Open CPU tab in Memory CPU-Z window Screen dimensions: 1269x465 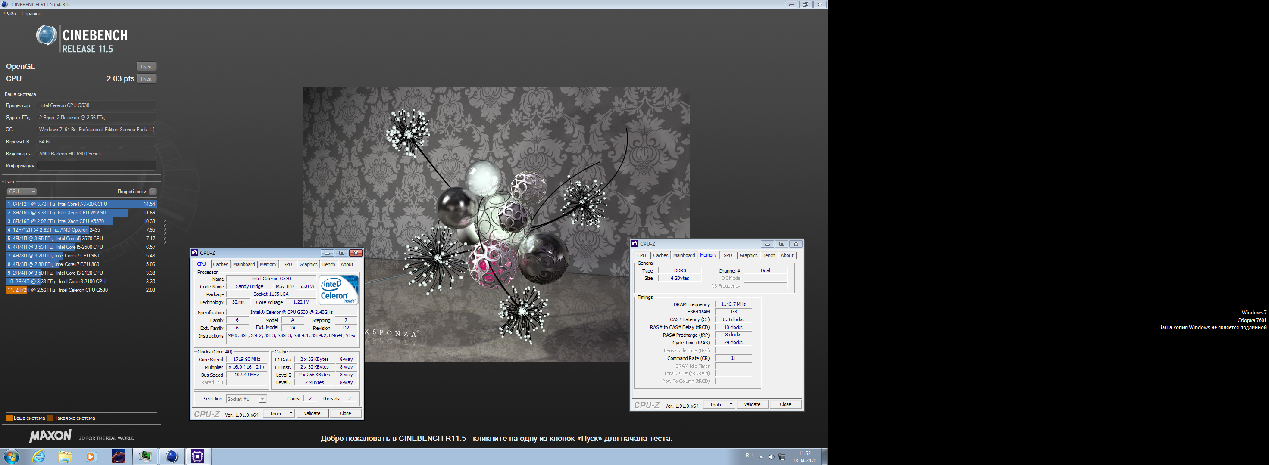click(x=641, y=255)
